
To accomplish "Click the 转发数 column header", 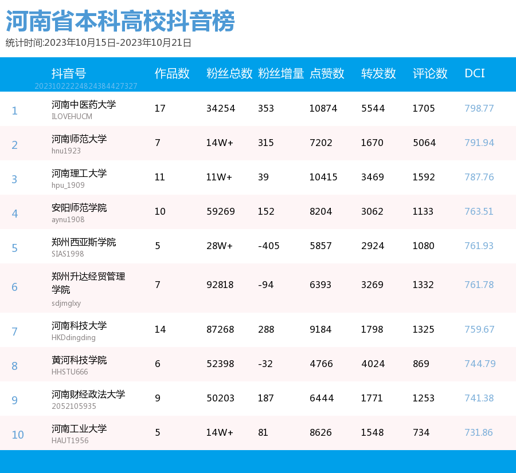I will point(378,73).
